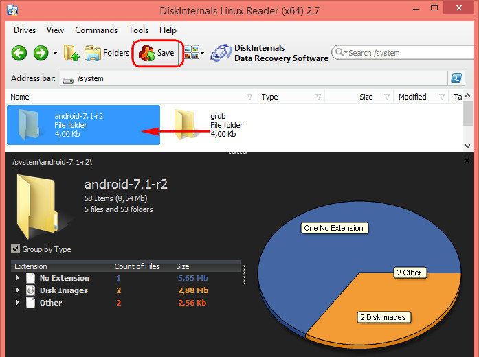Click the horizontal pane splitter grip
Screen dimensions: 479x357
[x=238, y=153]
